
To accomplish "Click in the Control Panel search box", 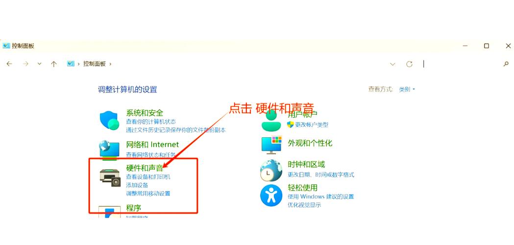I will click(x=461, y=64).
